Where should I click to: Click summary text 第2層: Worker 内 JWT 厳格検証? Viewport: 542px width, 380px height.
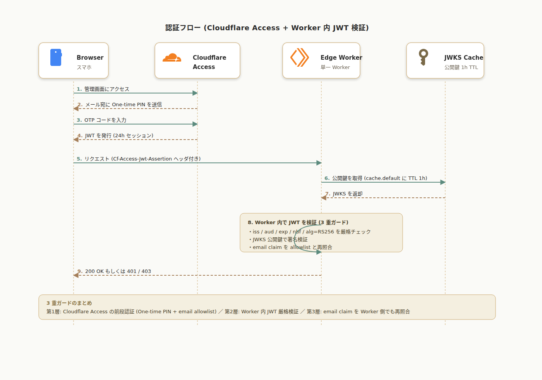coord(262,312)
